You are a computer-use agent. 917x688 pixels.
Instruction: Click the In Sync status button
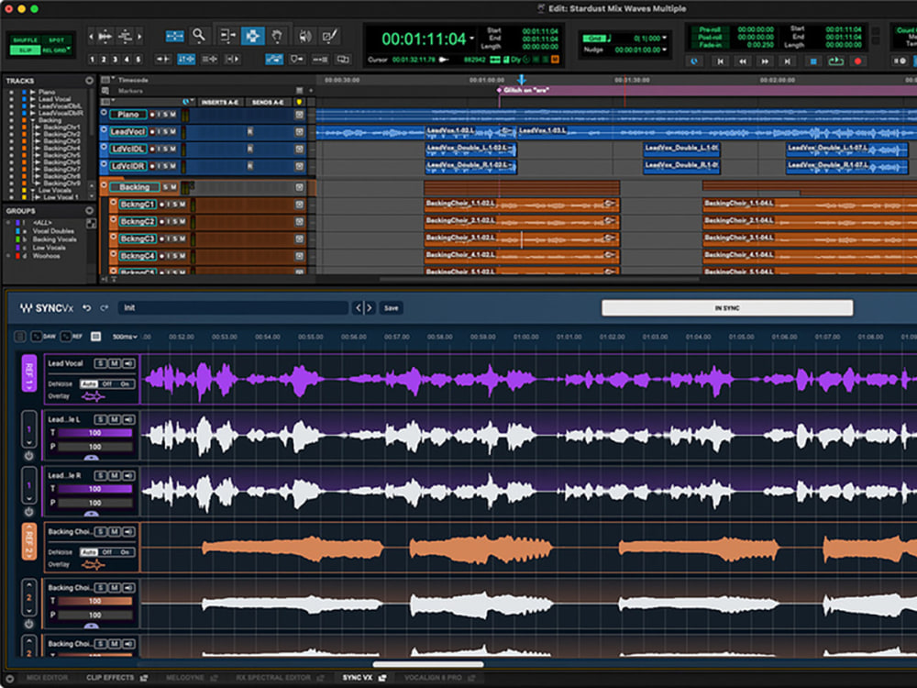pos(727,307)
